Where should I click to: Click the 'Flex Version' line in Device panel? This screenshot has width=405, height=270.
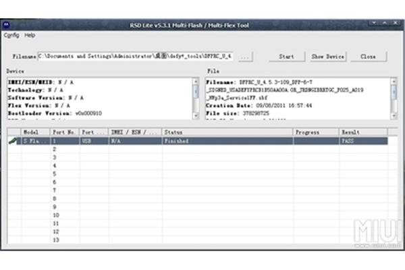pyautogui.click(x=38, y=105)
